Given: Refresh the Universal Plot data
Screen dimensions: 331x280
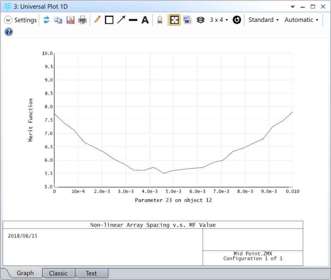Looking at the screenshot, I should (46, 20).
